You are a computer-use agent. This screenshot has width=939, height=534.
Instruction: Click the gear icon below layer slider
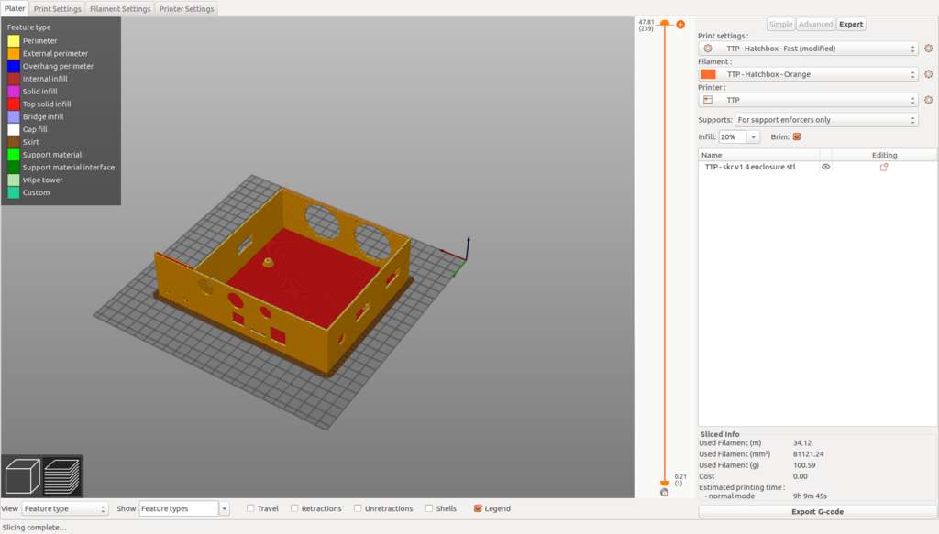pos(664,493)
